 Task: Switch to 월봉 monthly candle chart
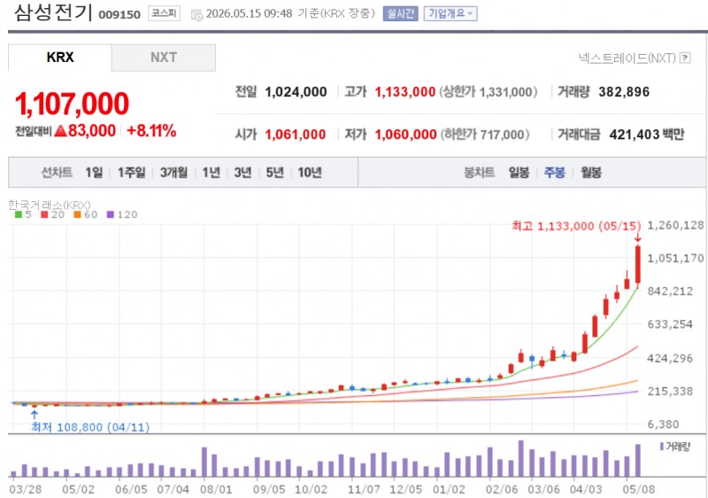[x=591, y=172]
